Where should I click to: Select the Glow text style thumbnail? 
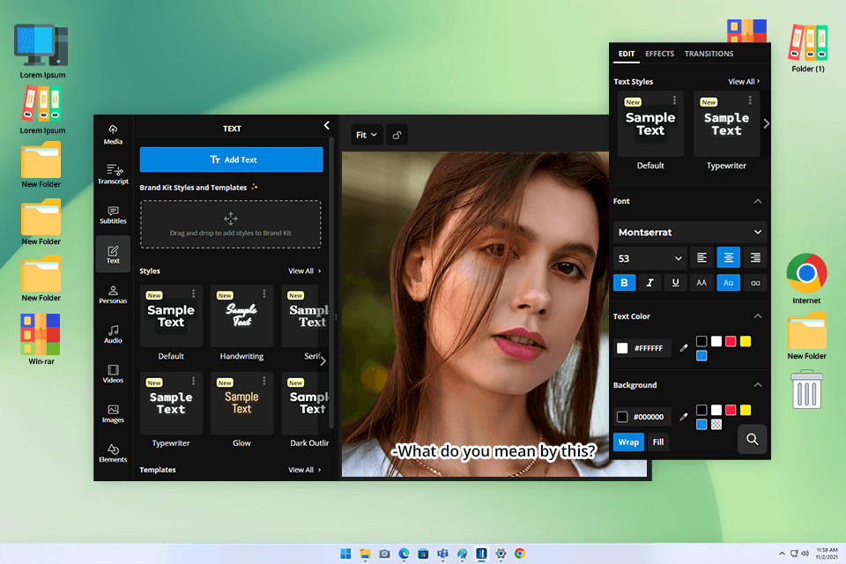241,404
